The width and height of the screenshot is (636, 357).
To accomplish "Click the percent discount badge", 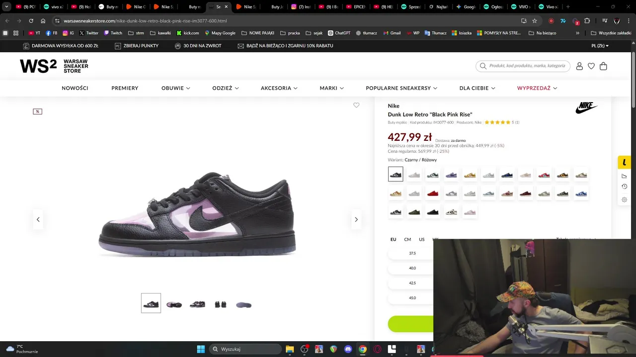I will tap(37, 112).
